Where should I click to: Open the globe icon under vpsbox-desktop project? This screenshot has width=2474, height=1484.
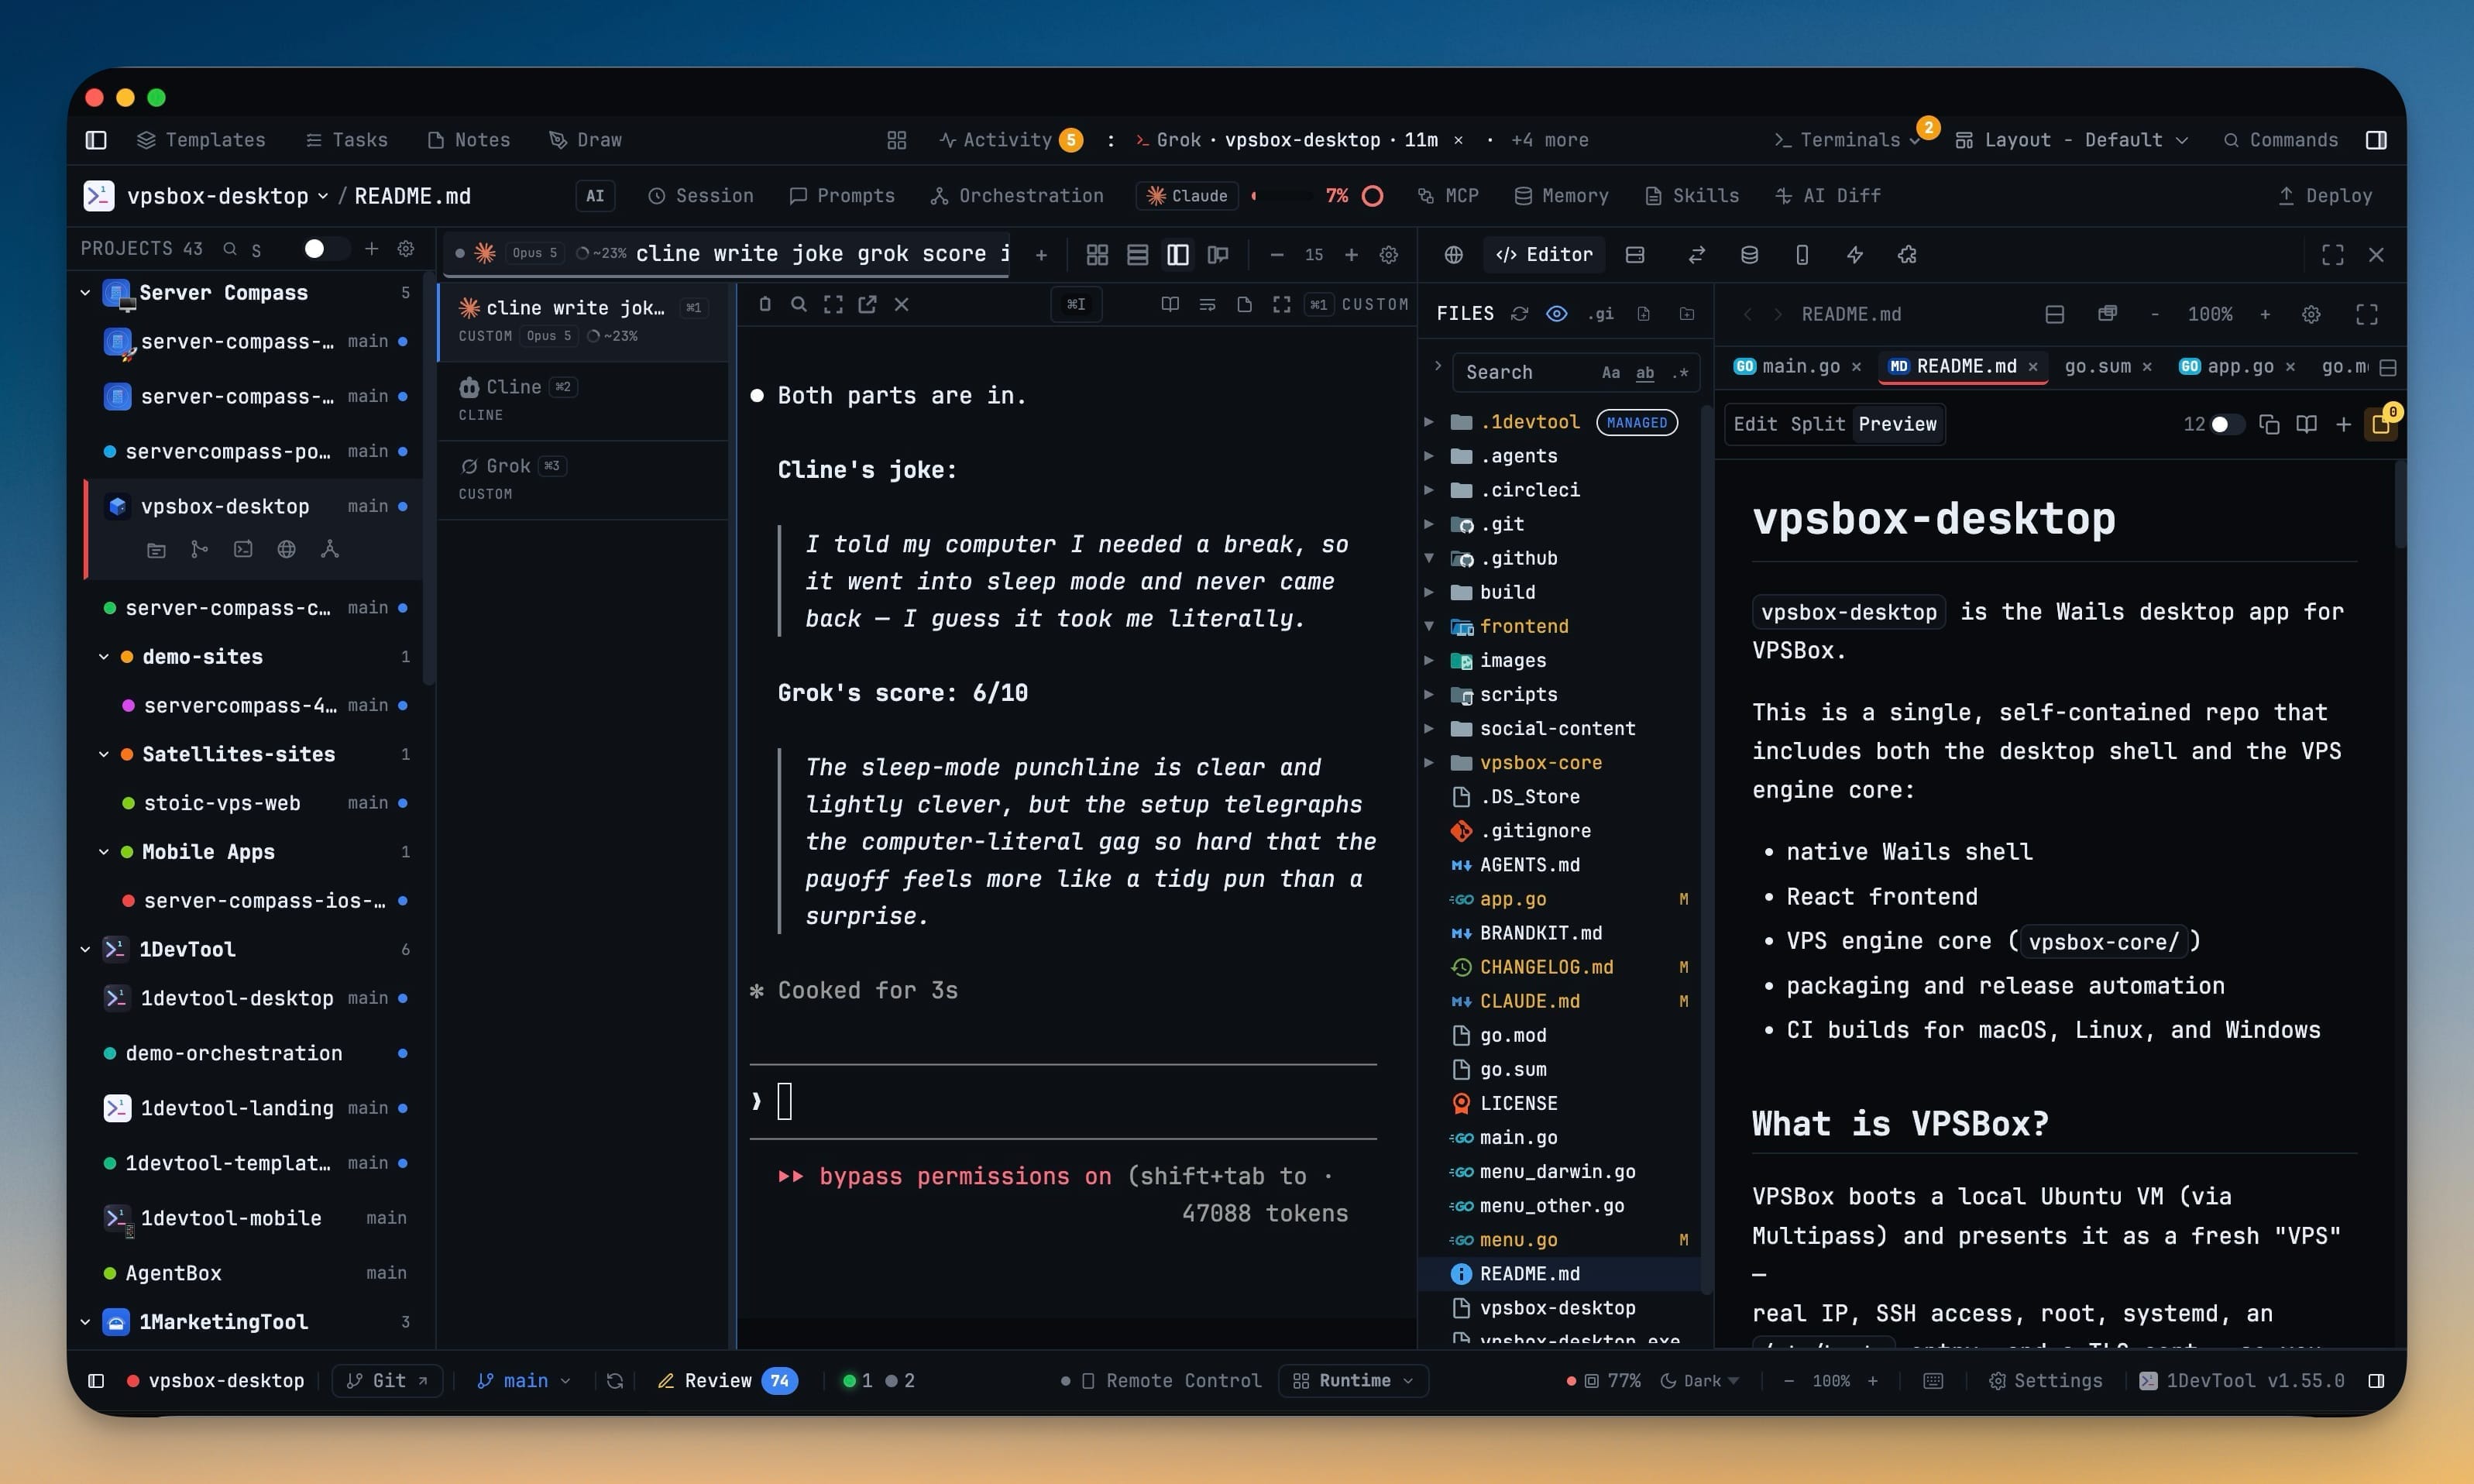tap(286, 549)
